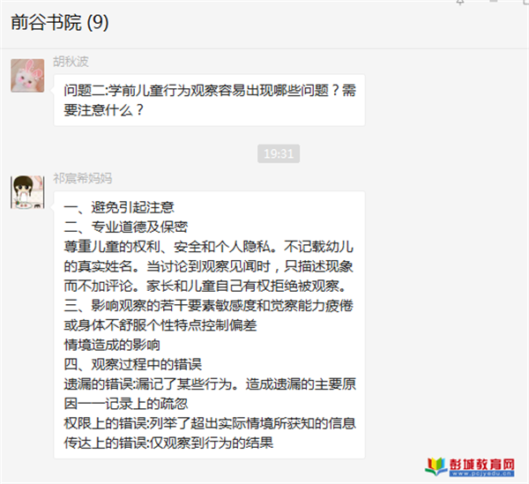529x484 pixels.
Task: Click the 传达上的错误 line
Action: (x=168, y=443)
